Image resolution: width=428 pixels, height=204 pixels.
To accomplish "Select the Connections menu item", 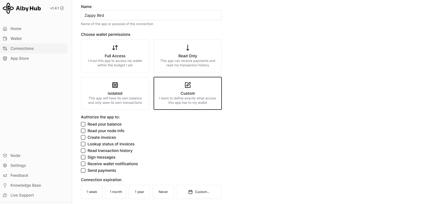I will point(22,48).
